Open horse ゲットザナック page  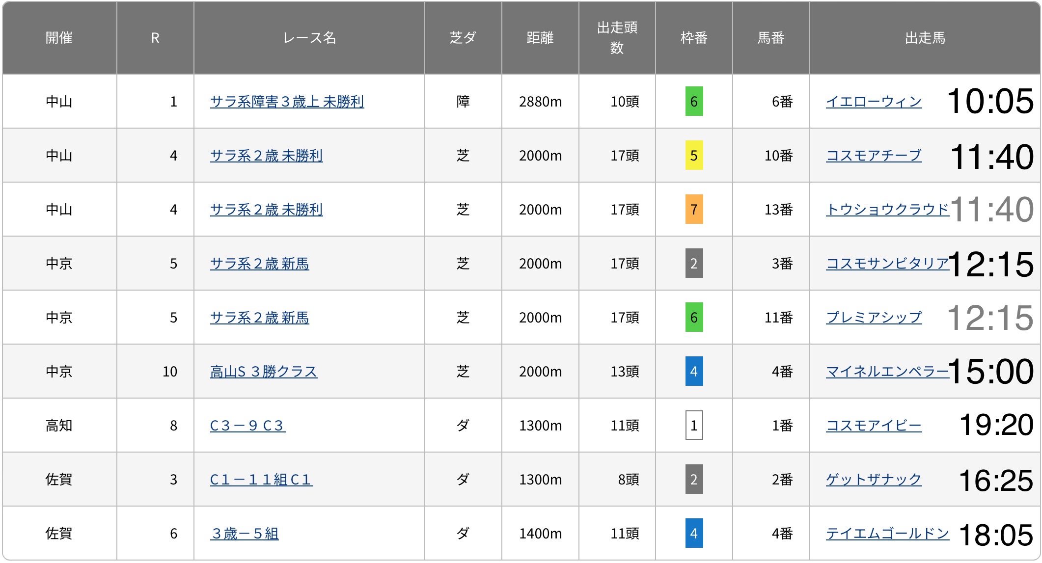tap(874, 480)
